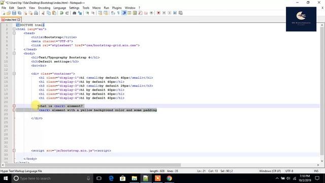325x183 pixels.
Task: Zoom in using the toolbar Zoom In icon
Action: (87, 13)
